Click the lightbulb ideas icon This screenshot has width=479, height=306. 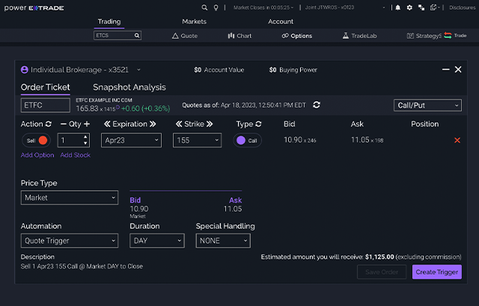(x=216, y=7)
